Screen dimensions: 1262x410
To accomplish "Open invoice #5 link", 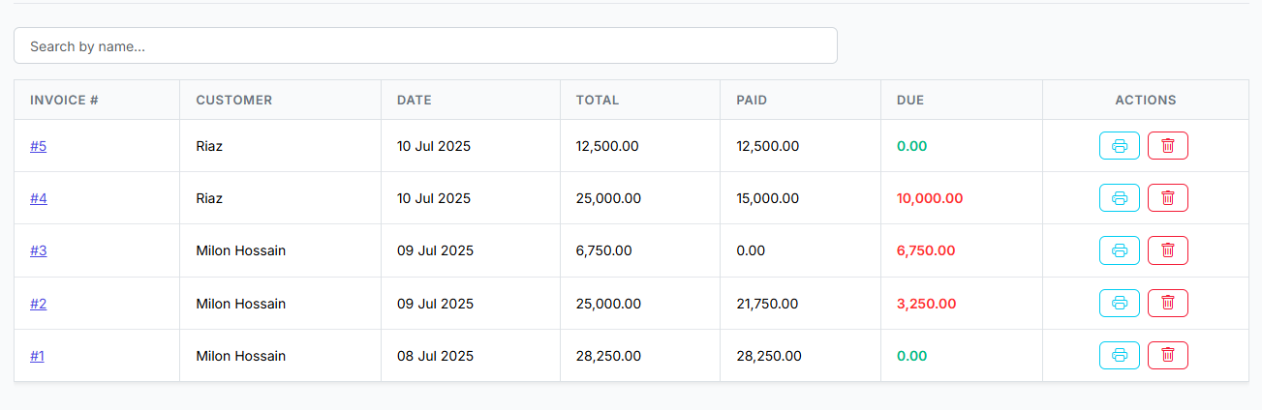I will coord(39,146).
